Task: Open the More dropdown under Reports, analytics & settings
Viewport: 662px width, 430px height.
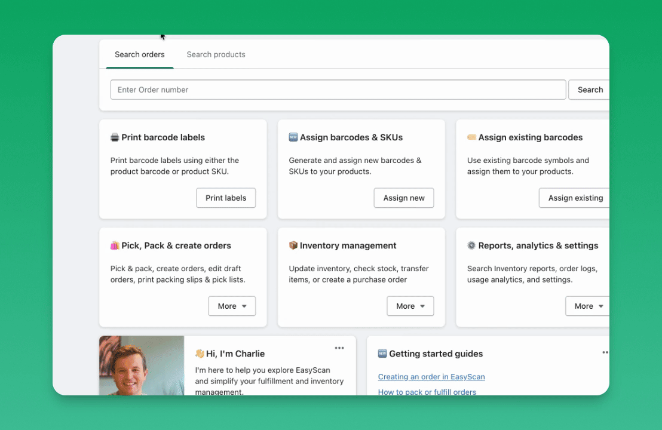Action: tap(588, 306)
